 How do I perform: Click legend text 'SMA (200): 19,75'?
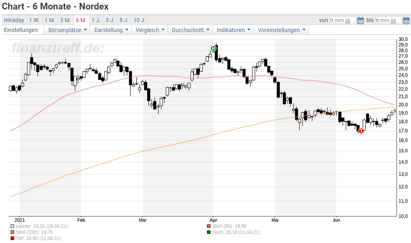point(34,232)
